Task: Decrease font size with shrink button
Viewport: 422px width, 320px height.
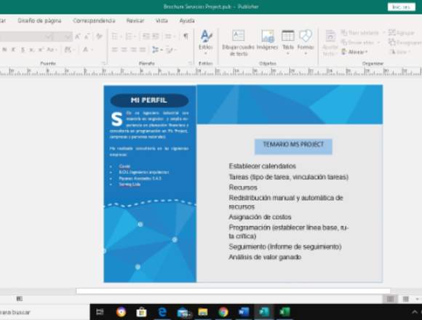Action: click(87, 36)
